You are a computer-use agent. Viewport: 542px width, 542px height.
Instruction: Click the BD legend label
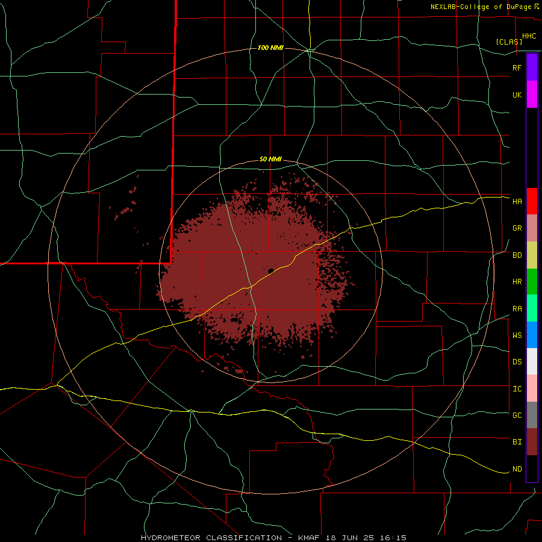517,255
